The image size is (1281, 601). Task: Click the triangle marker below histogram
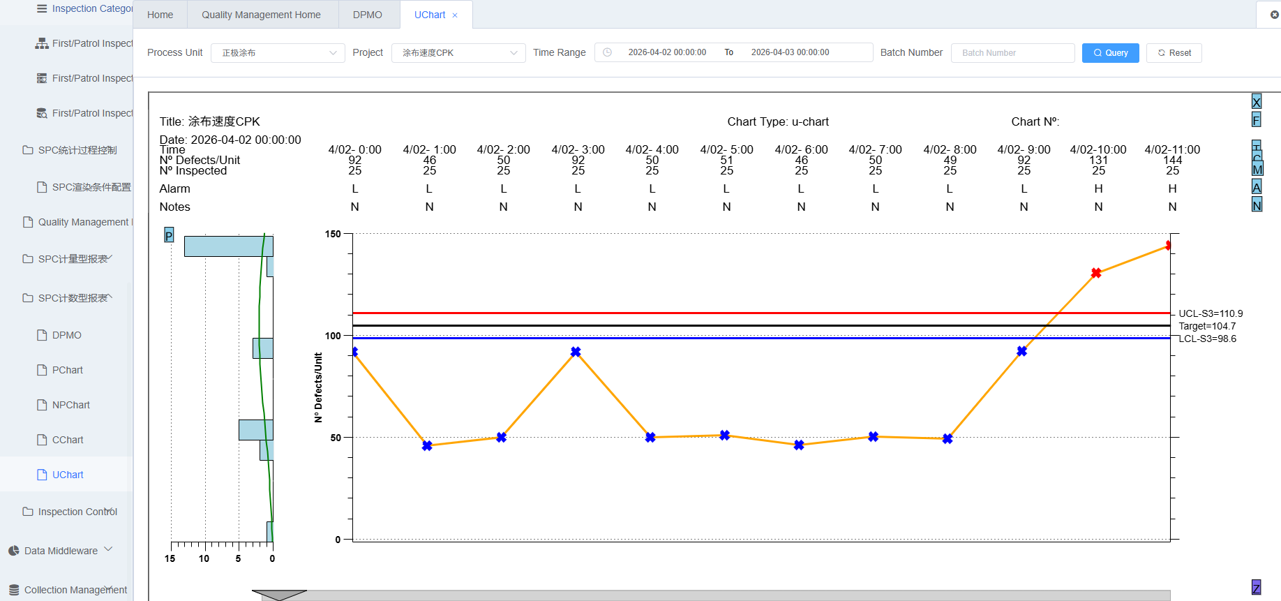click(279, 595)
